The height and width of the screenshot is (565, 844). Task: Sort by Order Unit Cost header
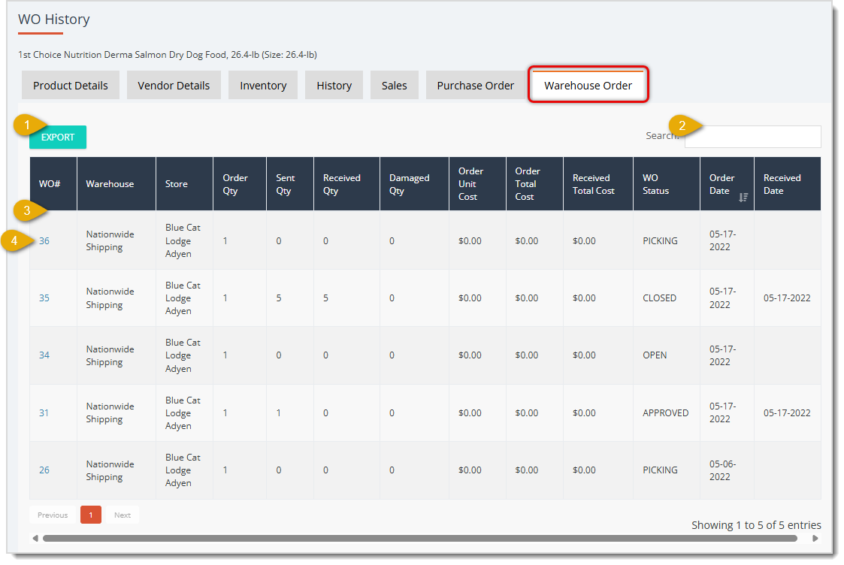(477, 183)
